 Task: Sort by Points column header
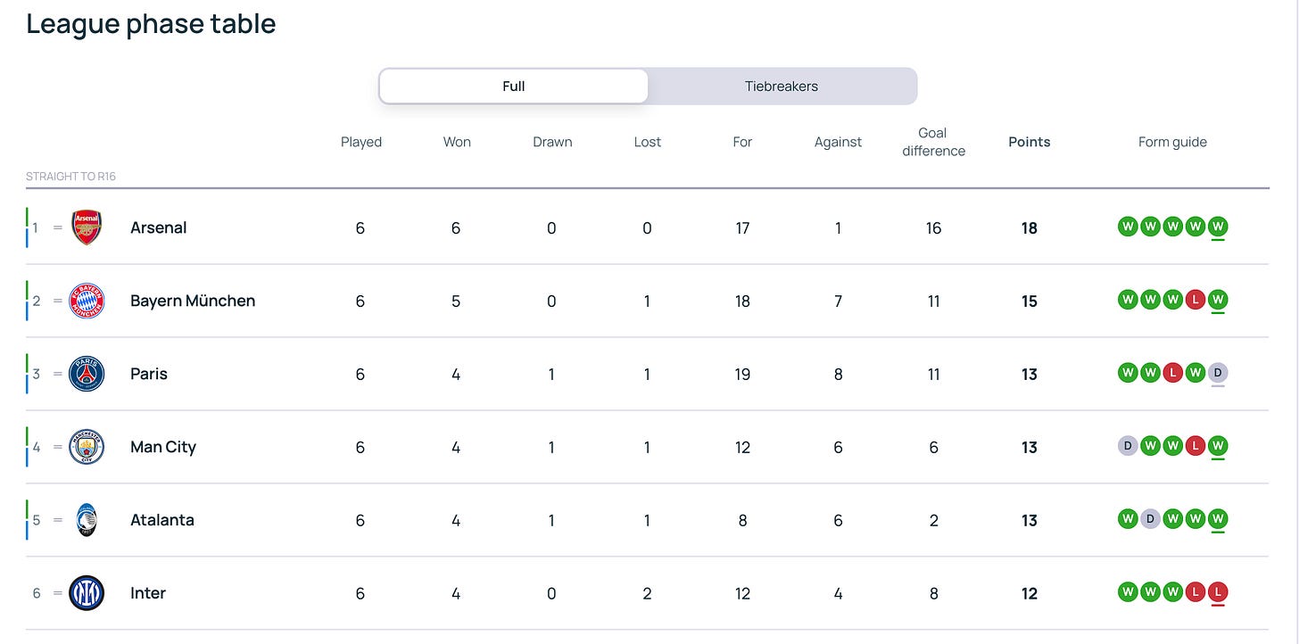(x=1029, y=142)
